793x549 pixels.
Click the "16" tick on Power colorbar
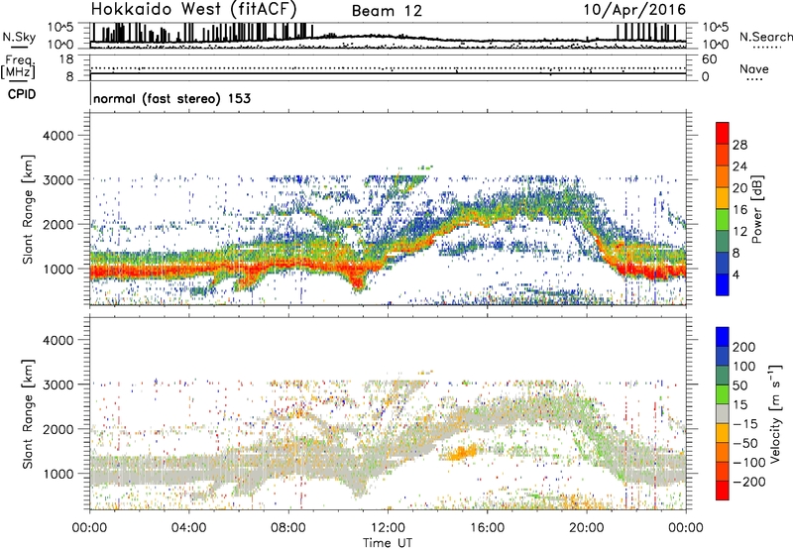click(739, 210)
